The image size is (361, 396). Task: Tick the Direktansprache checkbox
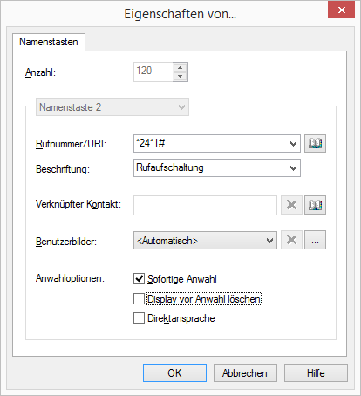(x=139, y=317)
